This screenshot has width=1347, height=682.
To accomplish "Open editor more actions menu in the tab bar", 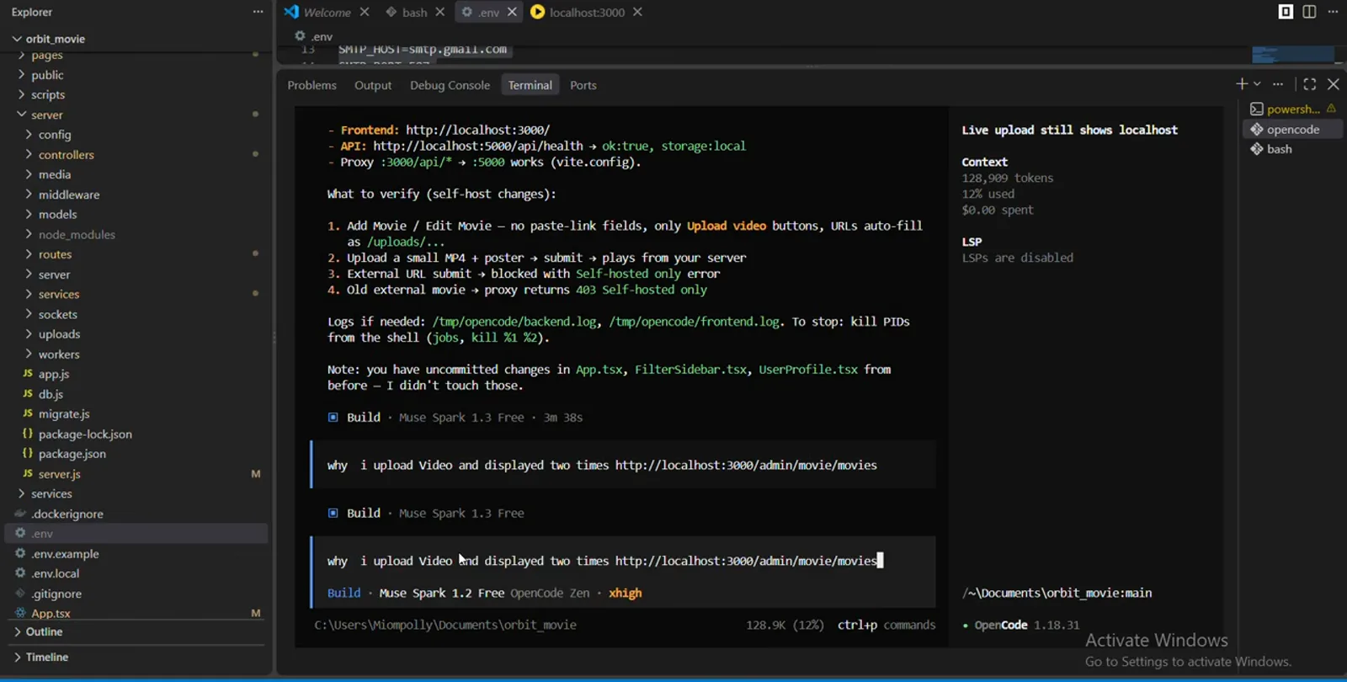I will (x=1333, y=12).
